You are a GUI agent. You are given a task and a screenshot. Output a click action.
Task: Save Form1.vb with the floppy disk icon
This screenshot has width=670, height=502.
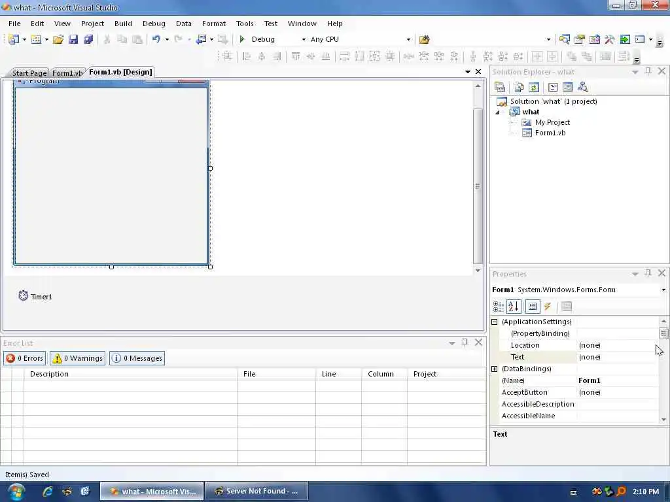pyautogui.click(x=73, y=39)
